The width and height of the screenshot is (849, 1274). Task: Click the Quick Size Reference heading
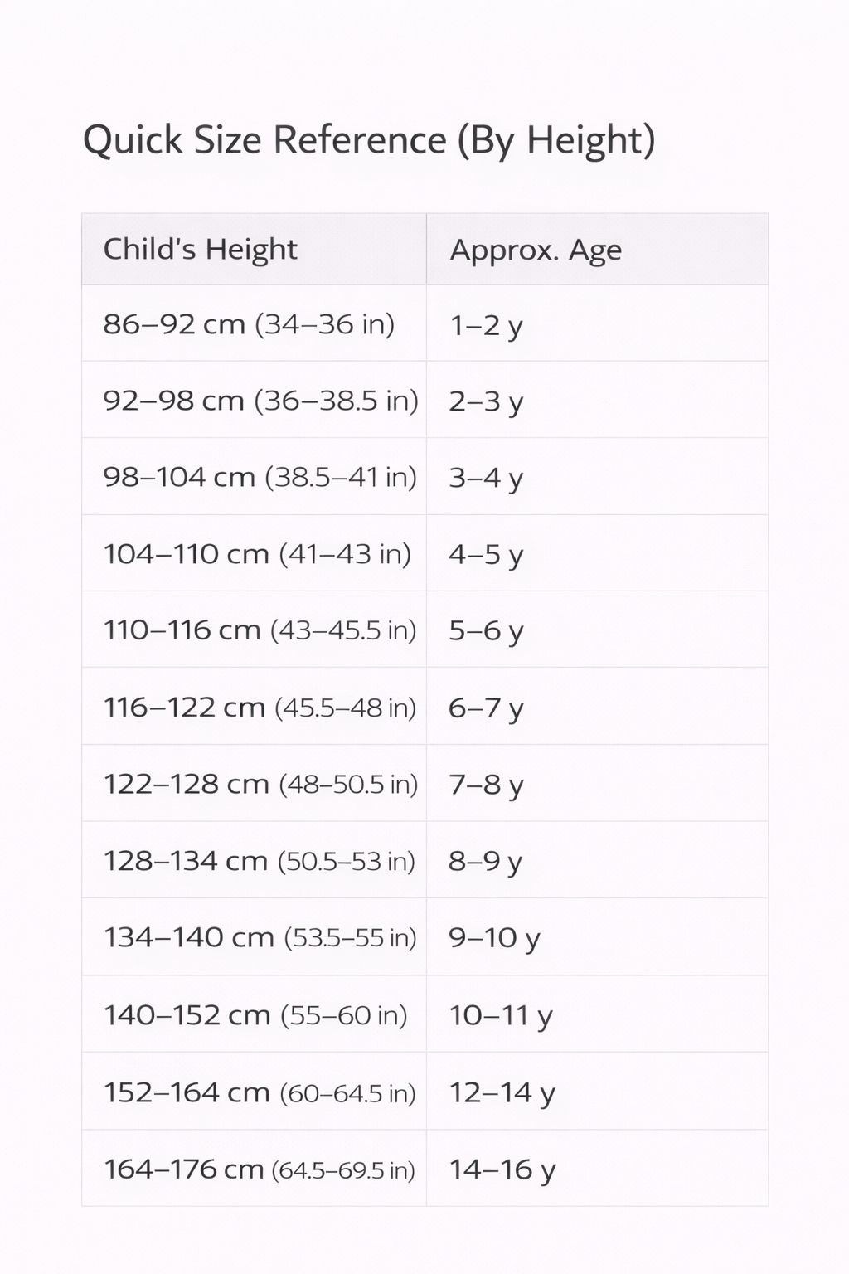point(369,139)
